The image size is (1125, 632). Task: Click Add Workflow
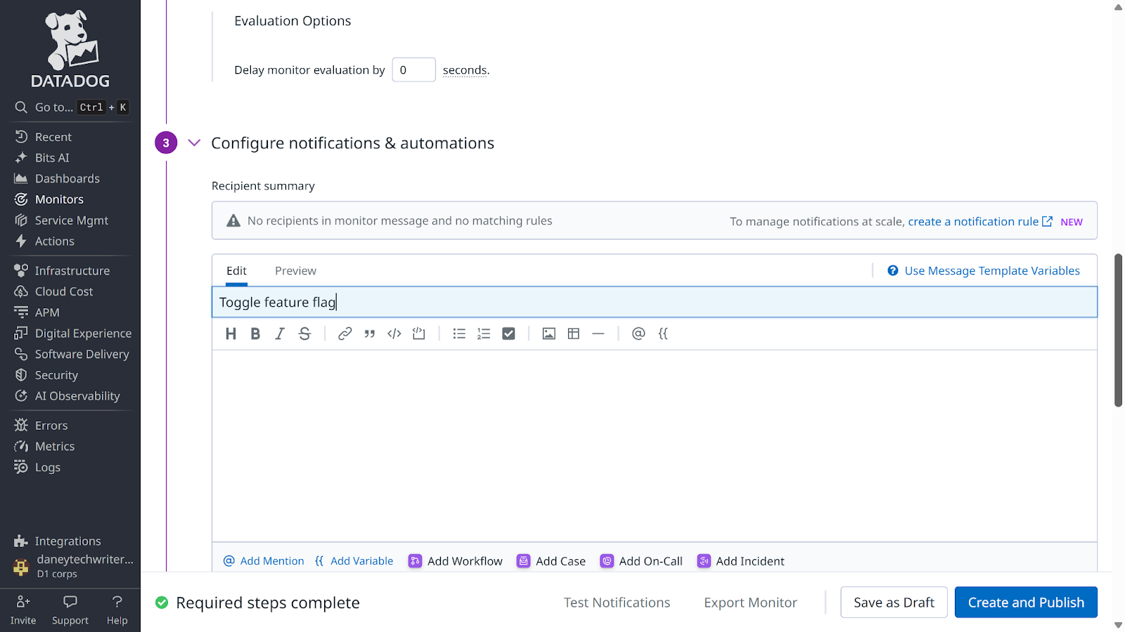pyautogui.click(x=456, y=561)
